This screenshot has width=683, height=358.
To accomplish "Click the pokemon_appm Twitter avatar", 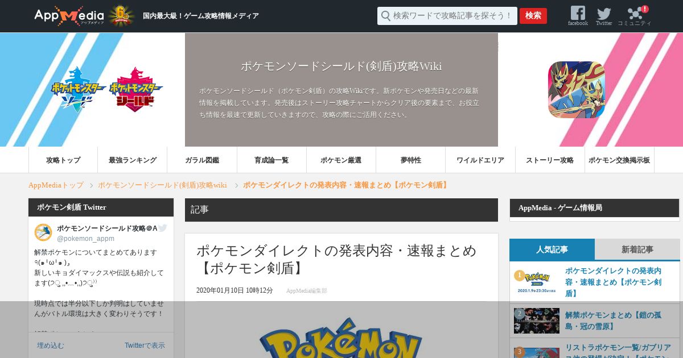I will pyautogui.click(x=43, y=232).
